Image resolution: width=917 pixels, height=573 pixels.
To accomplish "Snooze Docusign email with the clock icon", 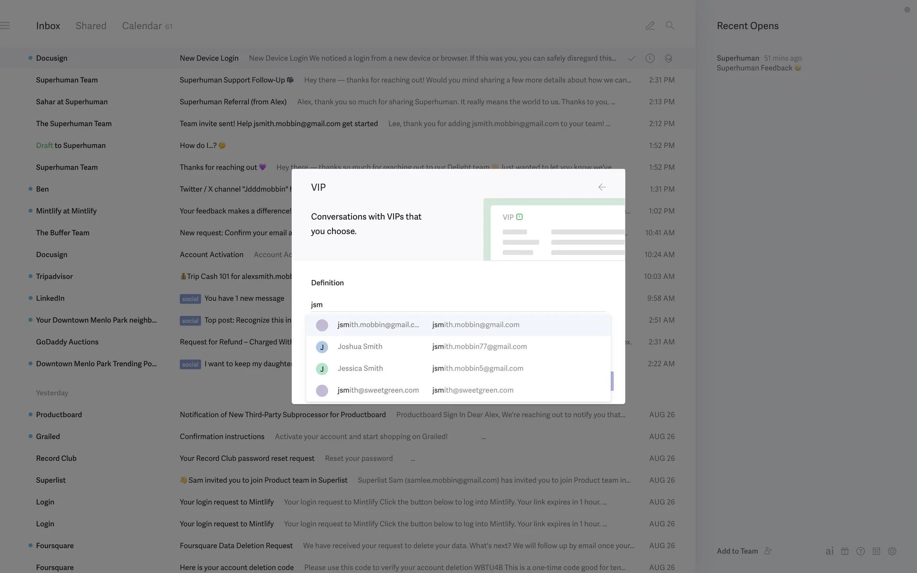I will [x=650, y=58].
